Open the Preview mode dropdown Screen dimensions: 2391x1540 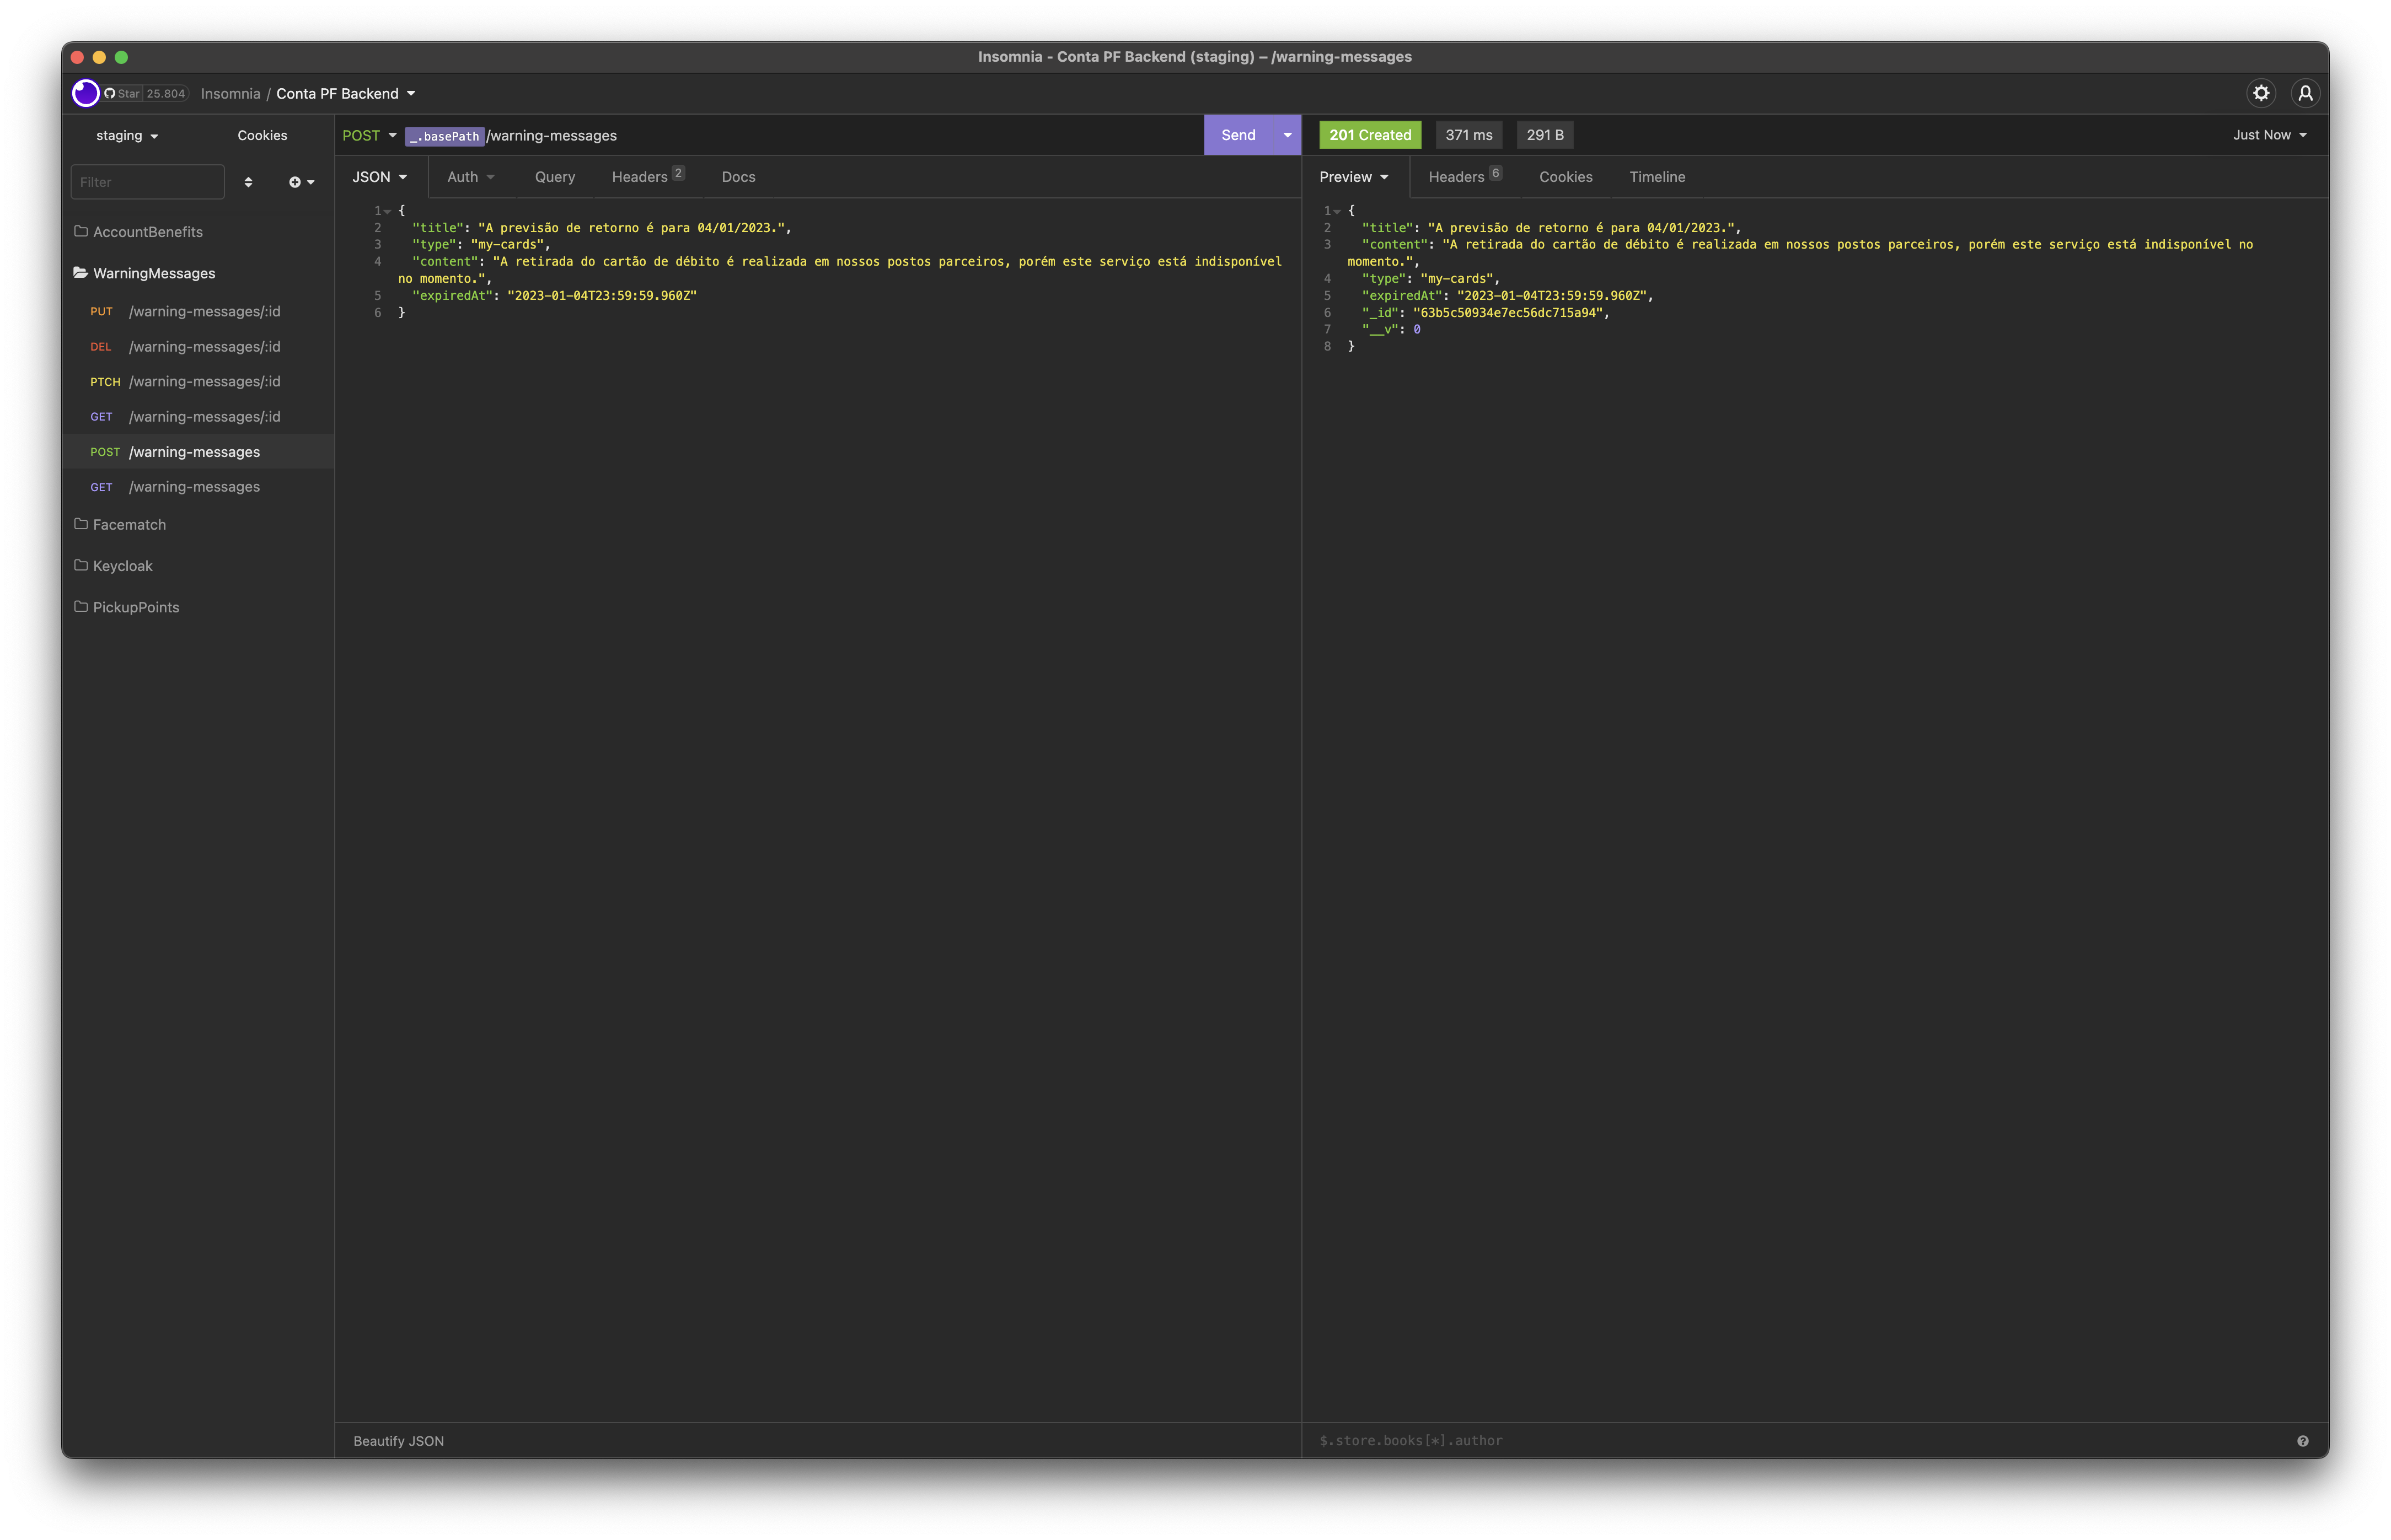[1354, 177]
